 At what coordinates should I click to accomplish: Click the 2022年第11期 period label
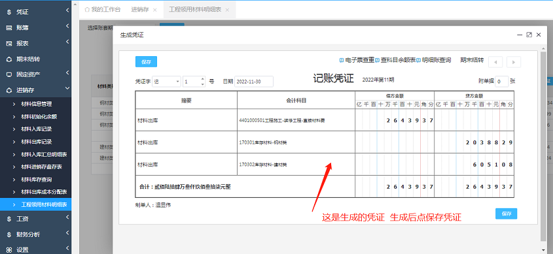point(378,80)
